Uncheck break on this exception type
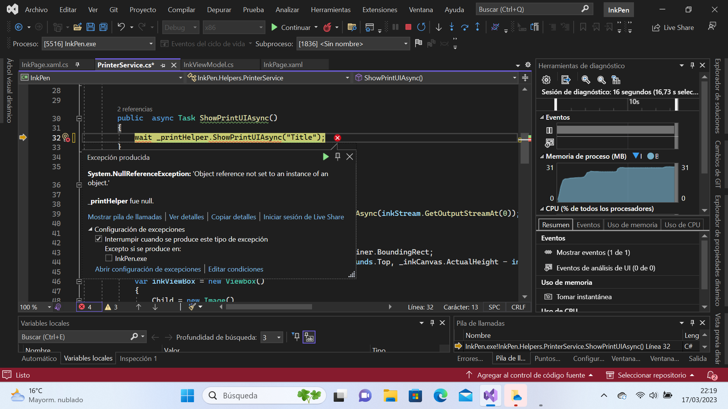Viewport: 728px width, 409px height. coord(99,239)
